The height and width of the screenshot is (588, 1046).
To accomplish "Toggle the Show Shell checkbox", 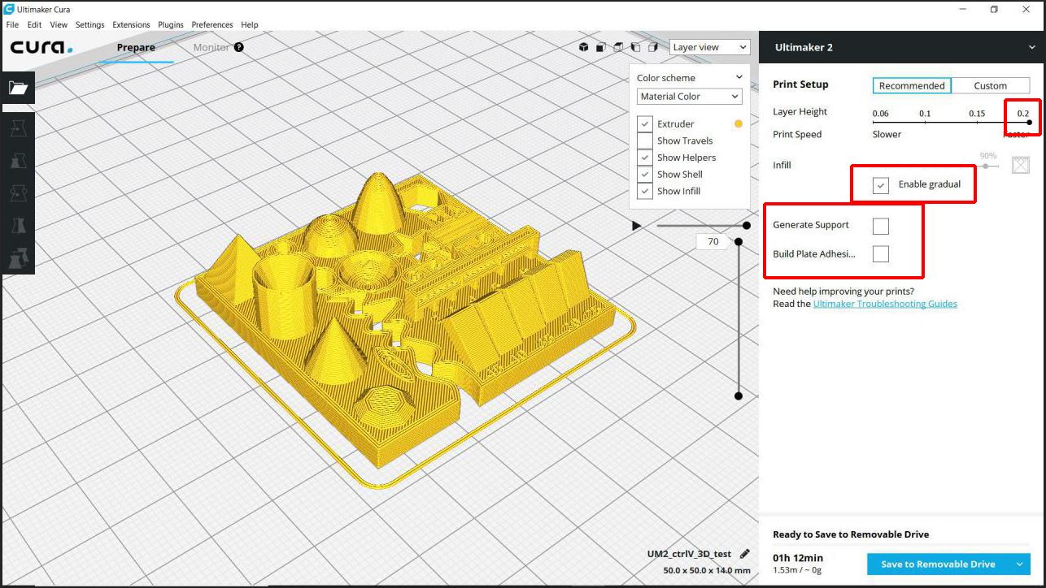I will (645, 174).
